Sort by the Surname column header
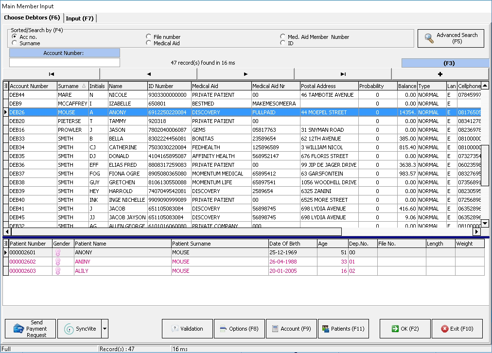The image size is (492, 353). pyautogui.click(x=68, y=86)
